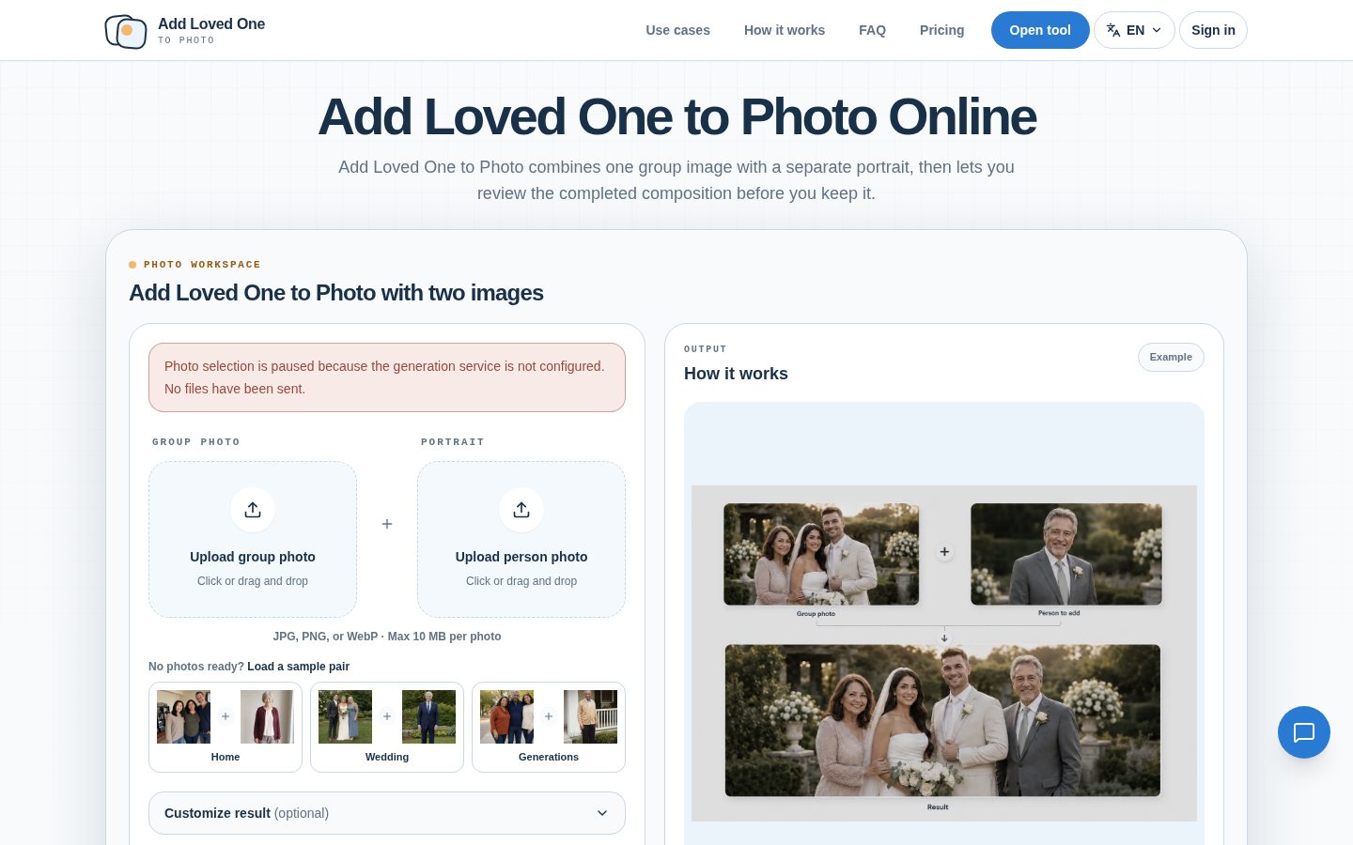1353x845 pixels.
Task: Click the GROUP PHOTO label
Action: point(196,442)
